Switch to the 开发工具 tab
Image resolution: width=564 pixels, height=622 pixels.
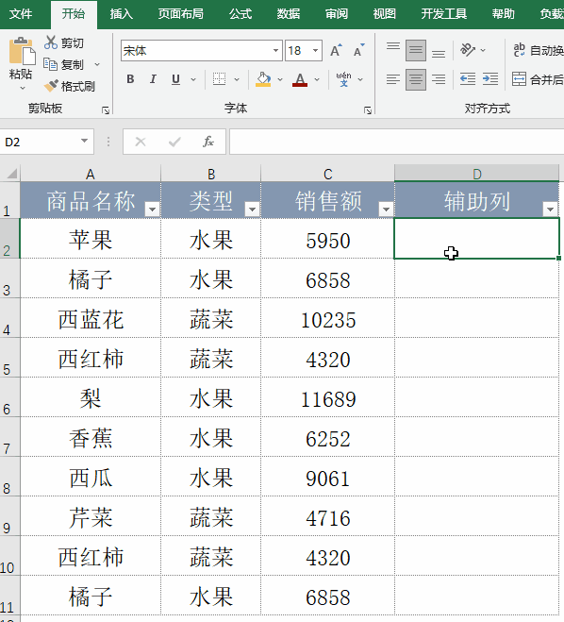[443, 14]
